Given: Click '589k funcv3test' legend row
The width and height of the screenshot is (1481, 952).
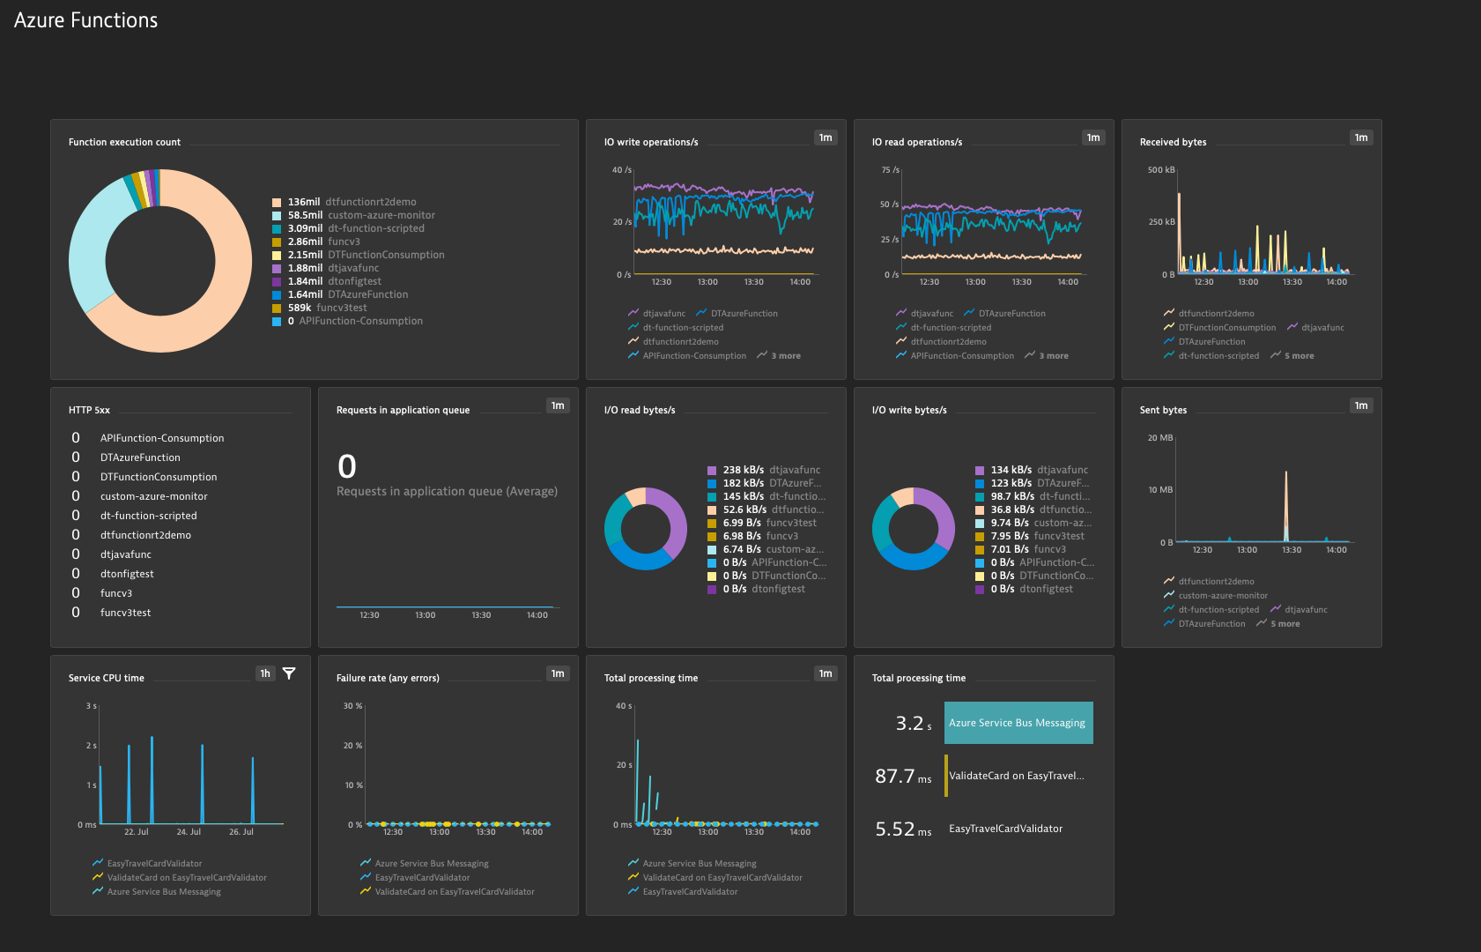Looking at the screenshot, I should [320, 308].
